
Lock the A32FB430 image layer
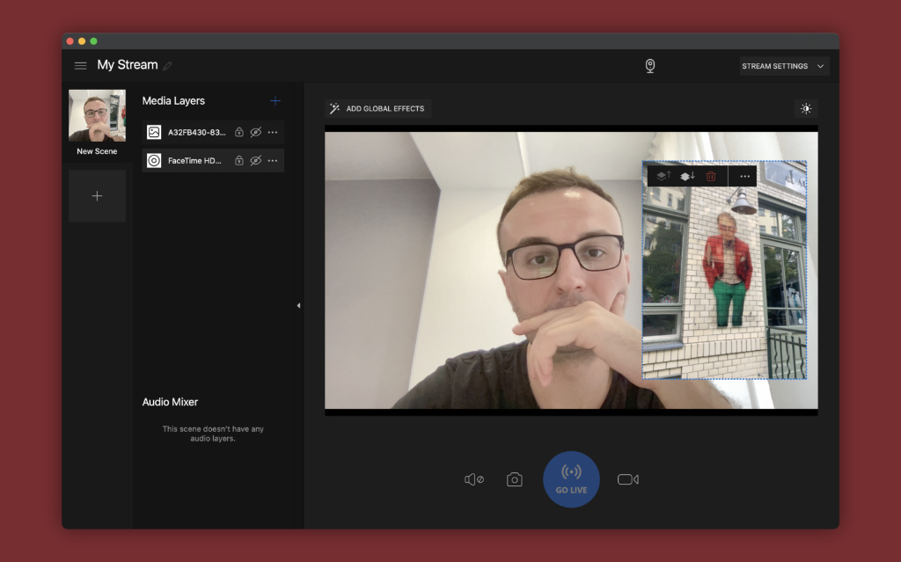[x=239, y=132]
